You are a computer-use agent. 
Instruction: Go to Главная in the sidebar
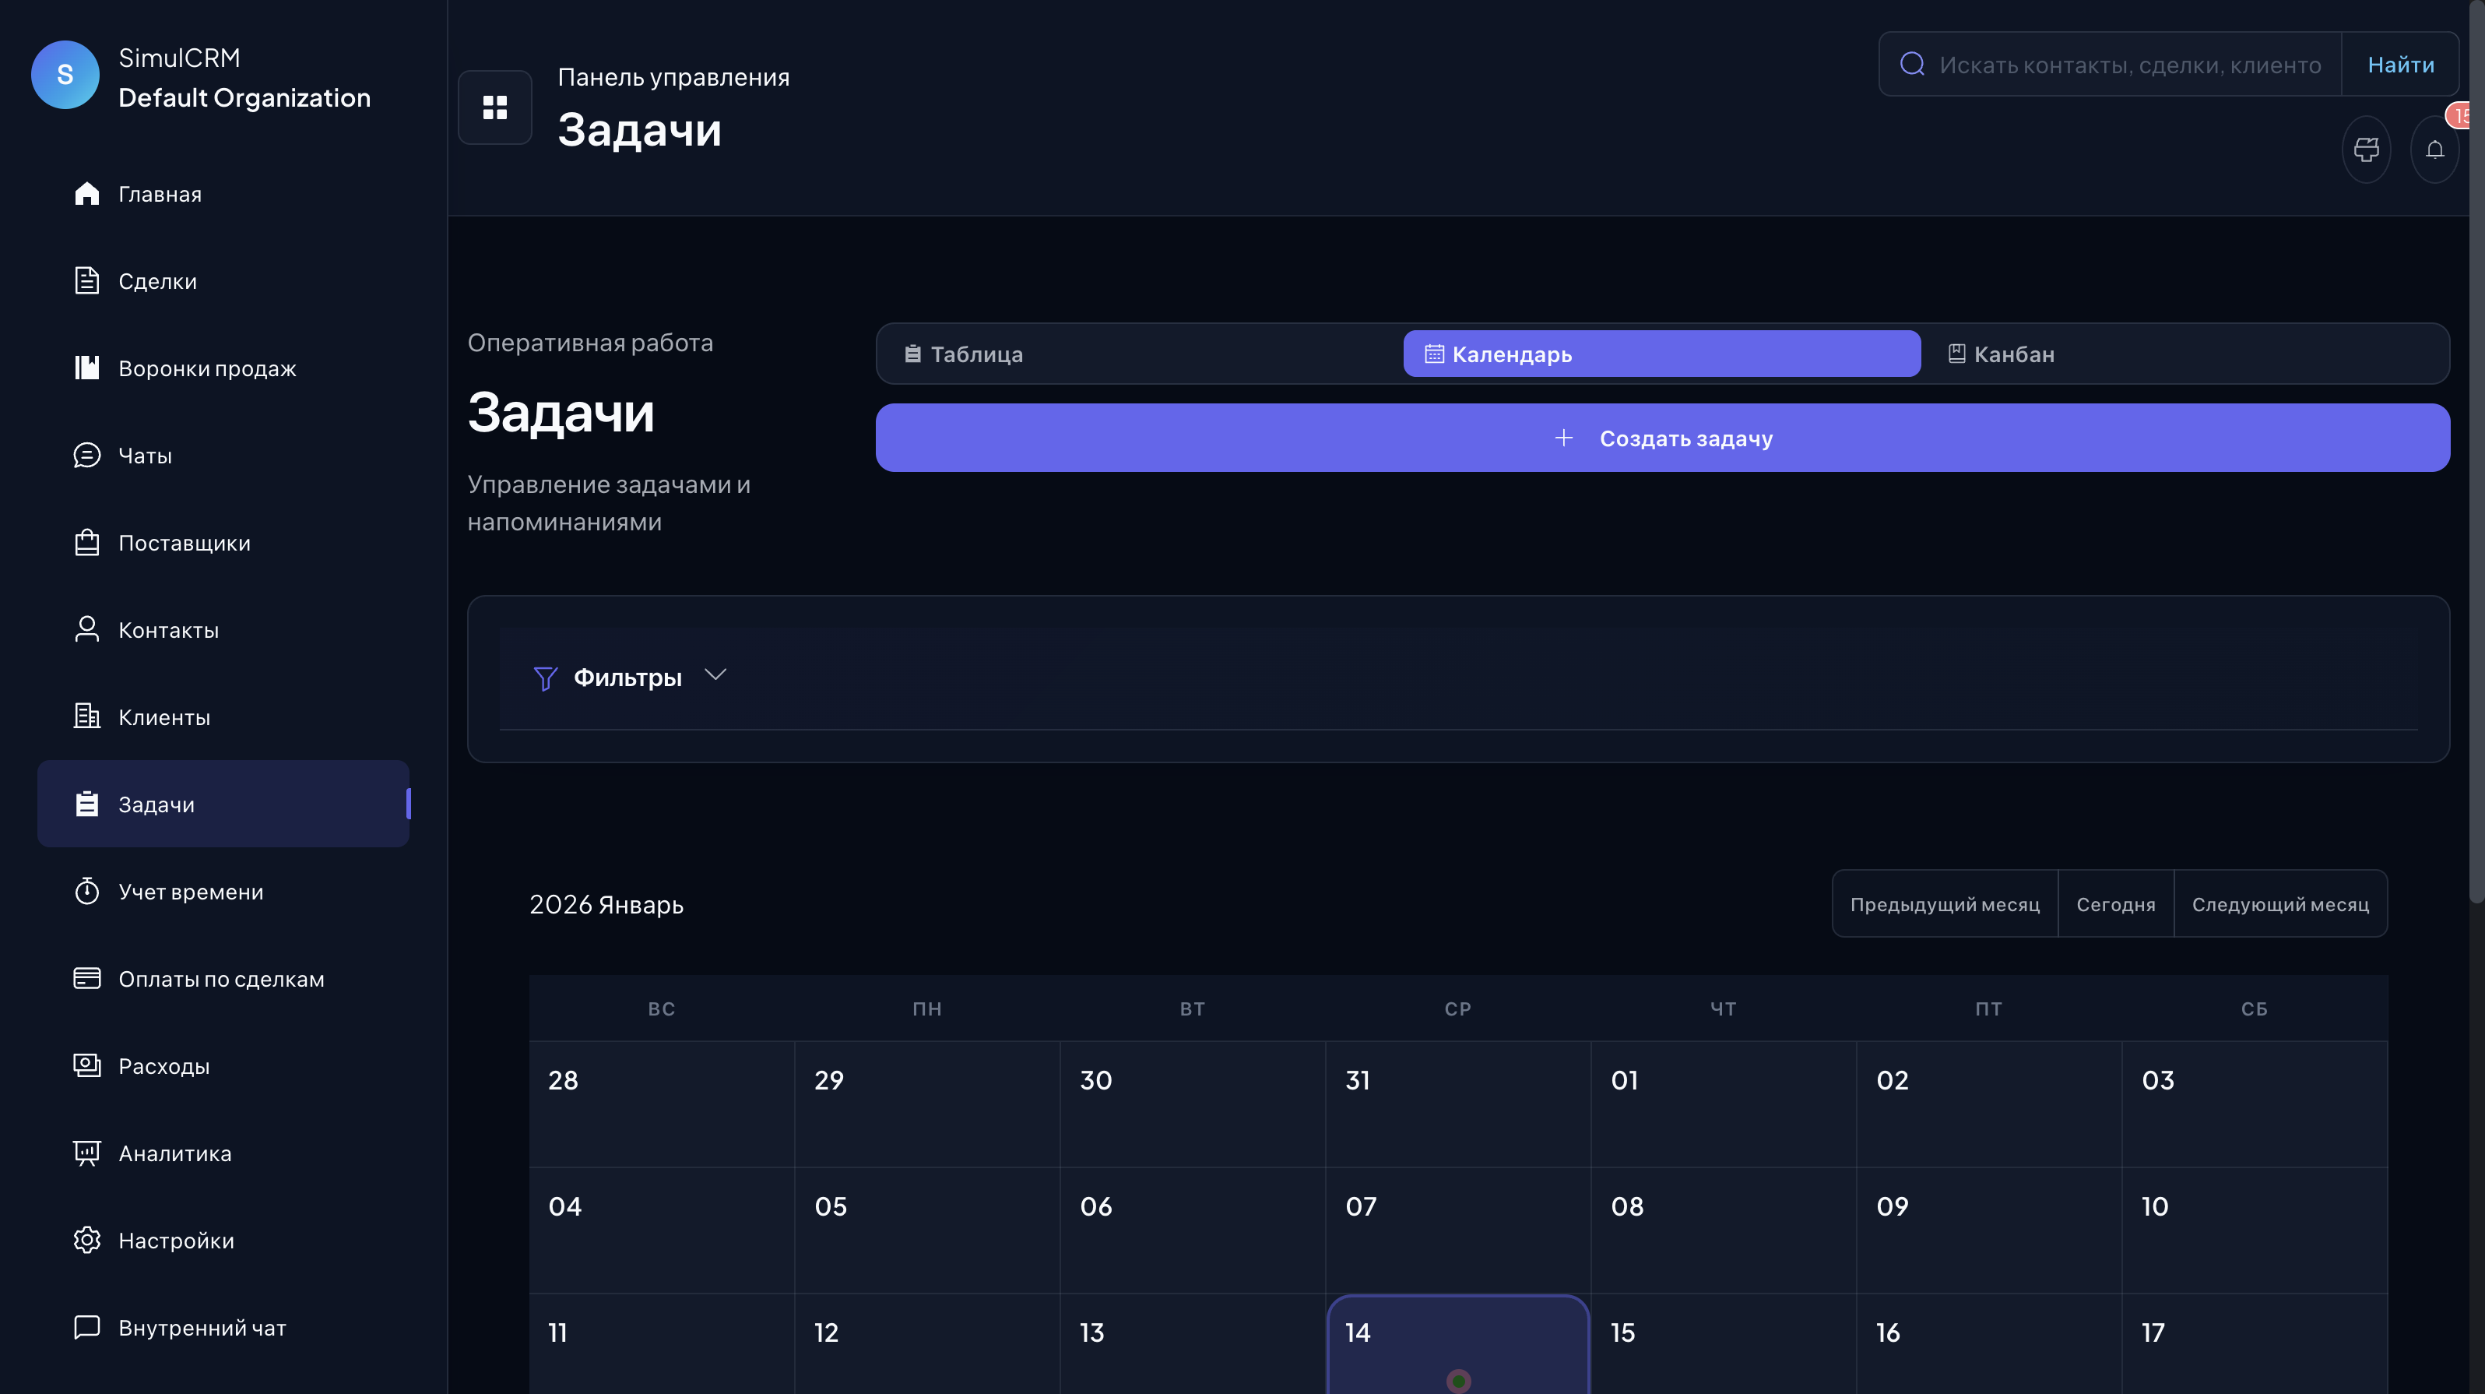click(x=223, y=194)
